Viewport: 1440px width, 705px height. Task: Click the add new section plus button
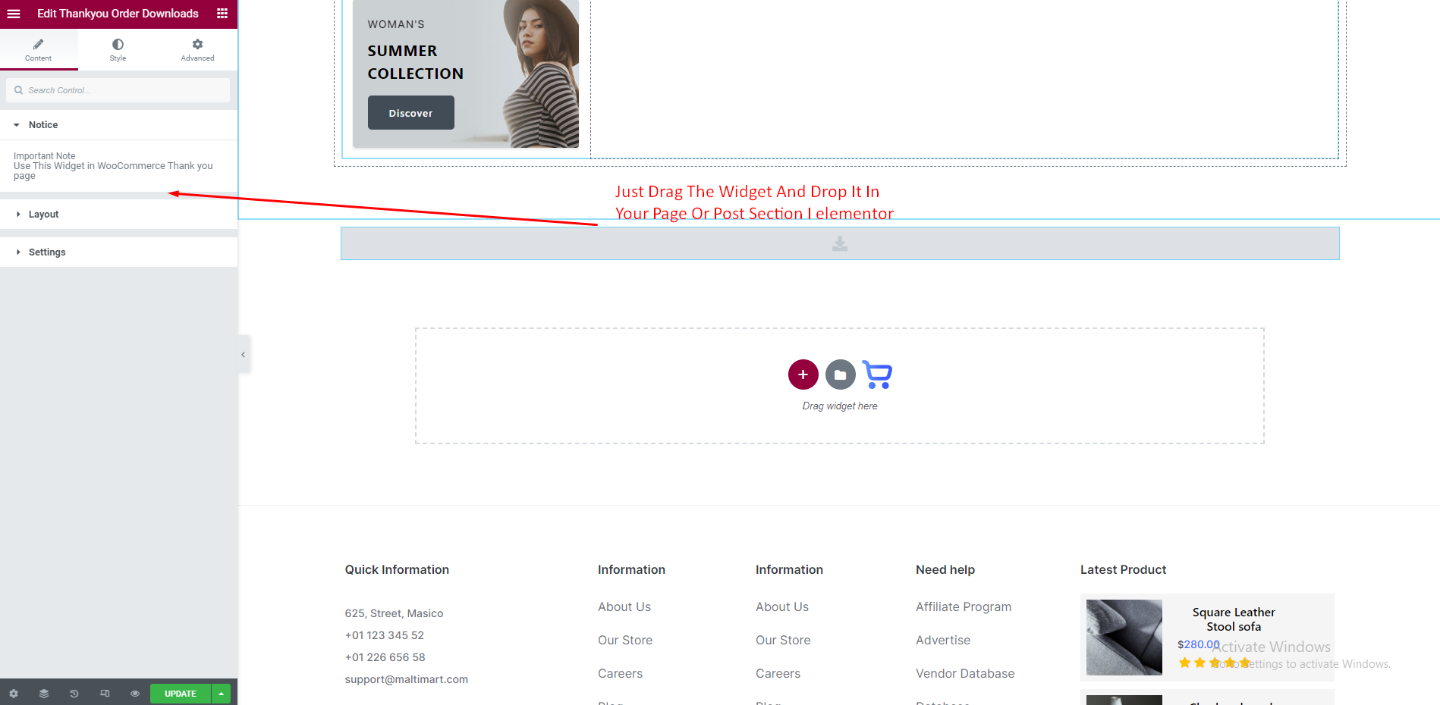(x=803, y=374)
